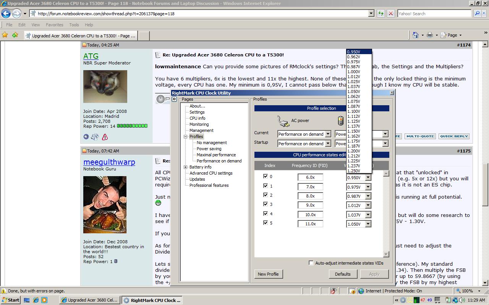Open Startup AC power profile dropdown

point(327,144)
